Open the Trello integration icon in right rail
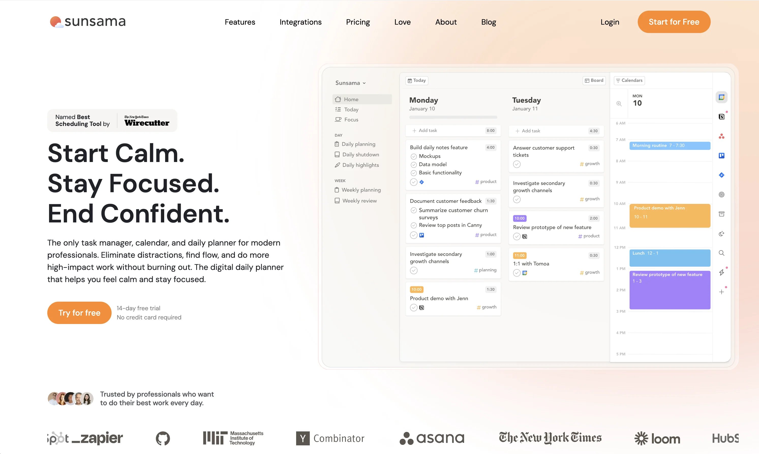 tap(721, 155)
